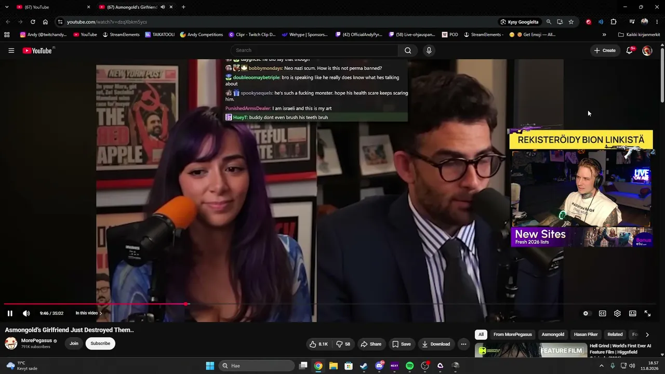Click the address bar URL
Viewport: 665px width, 374px height.
point(107,22)
